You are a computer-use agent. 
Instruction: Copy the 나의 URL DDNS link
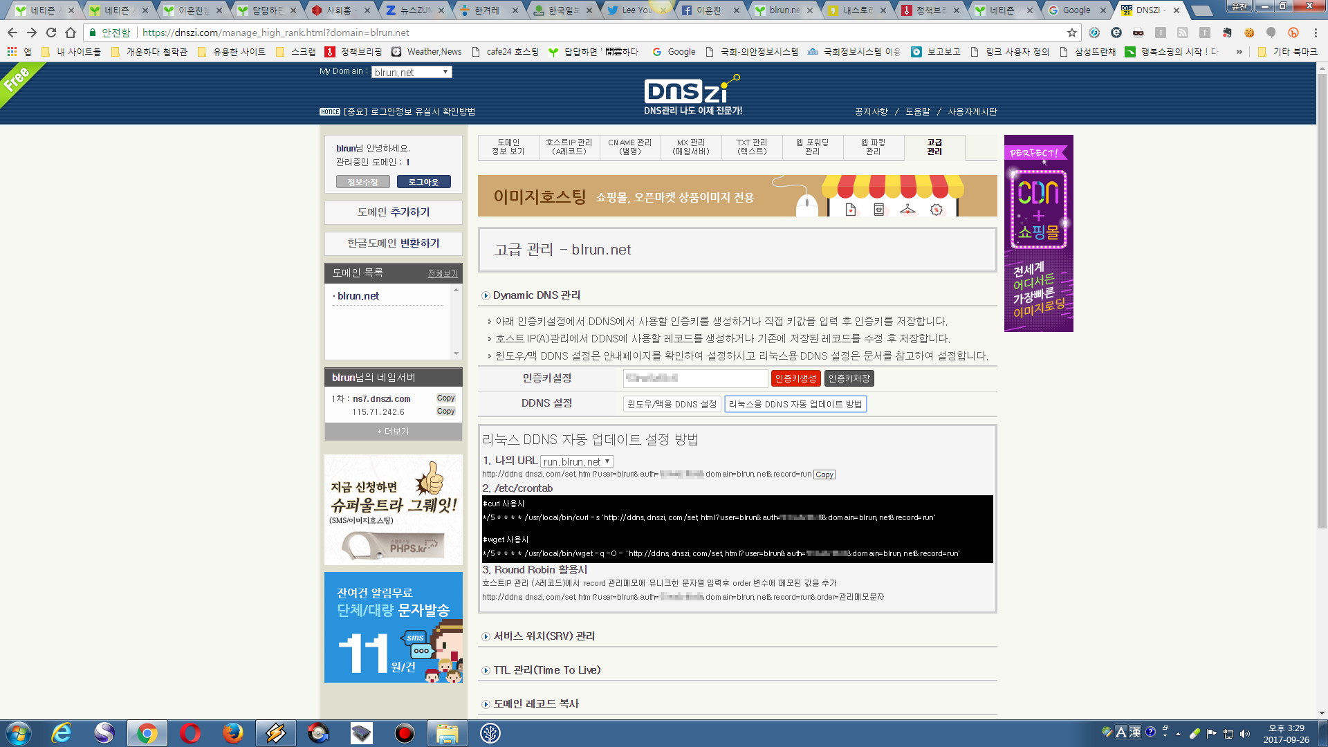(x=824, y=474)
